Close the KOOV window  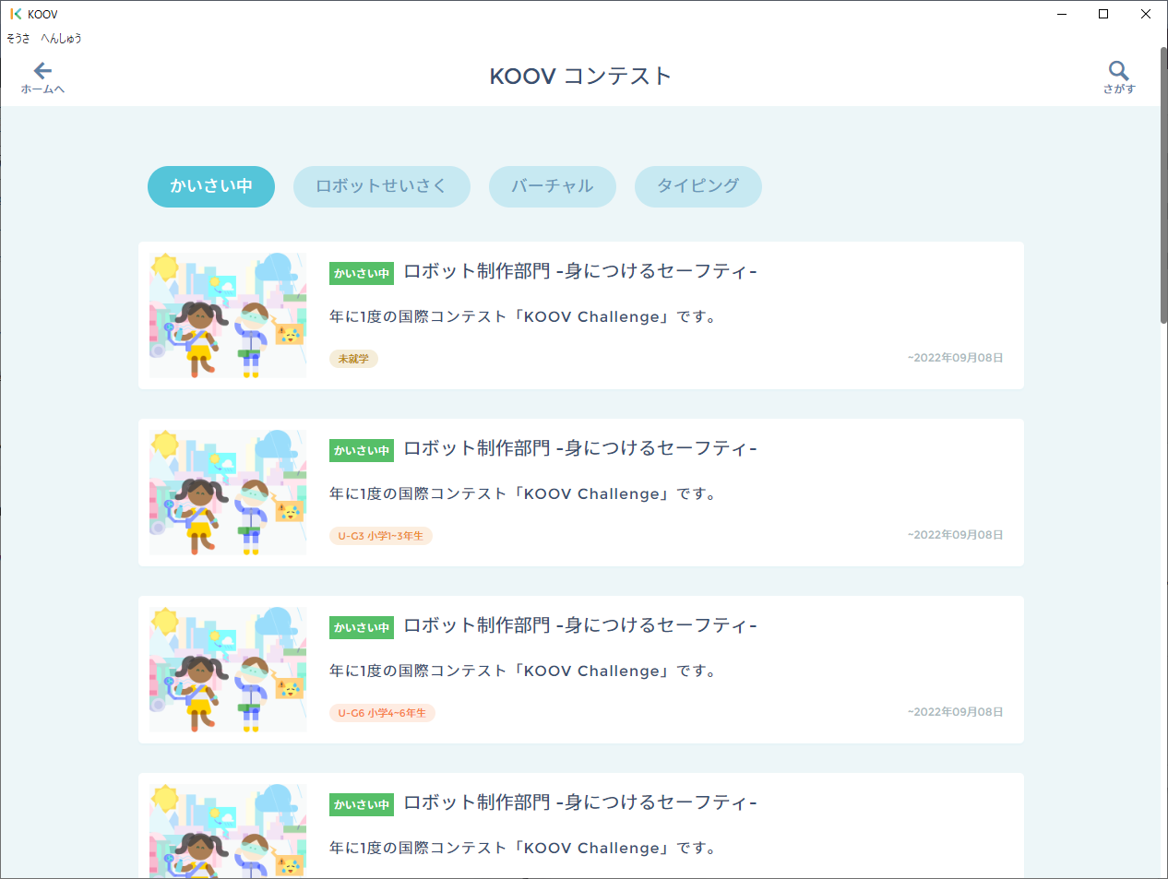[x=1146, y=14]
